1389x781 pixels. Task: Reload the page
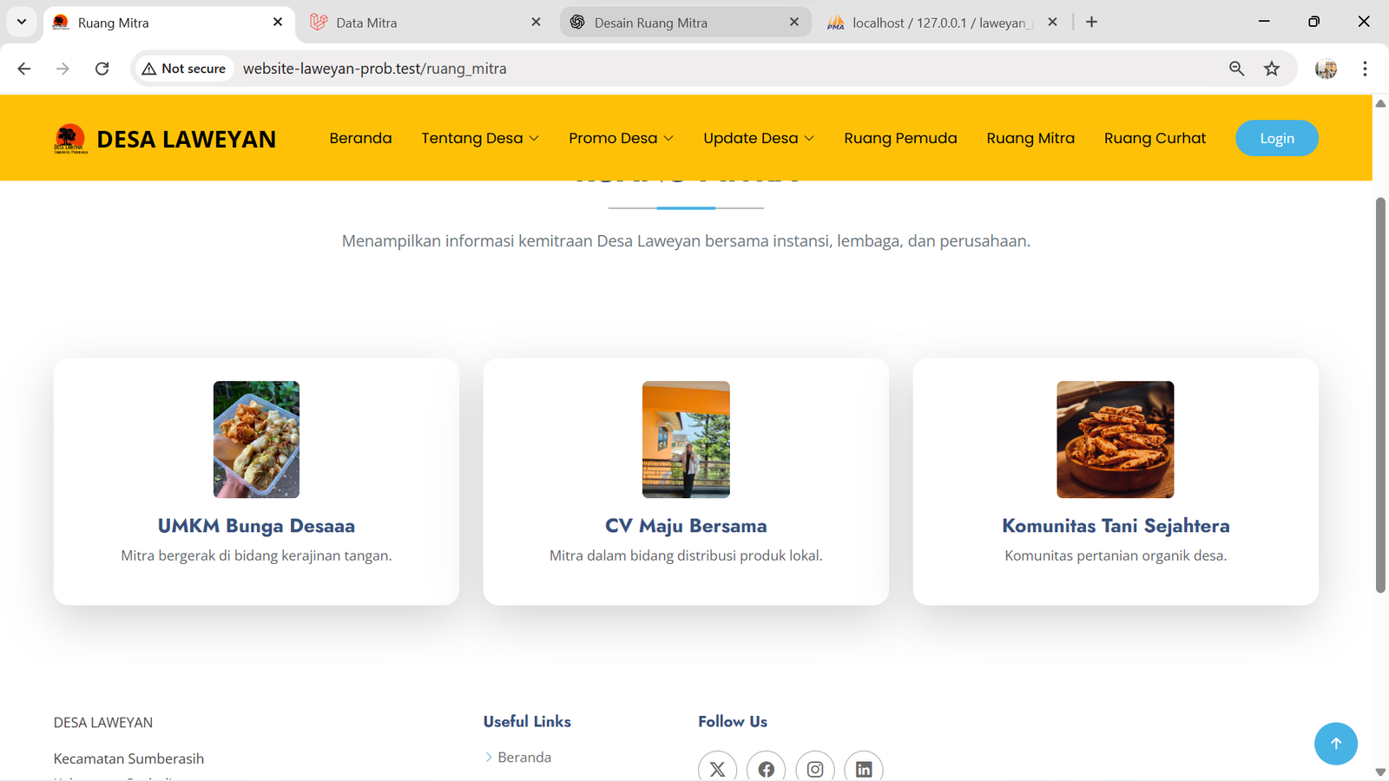(102, 69)
